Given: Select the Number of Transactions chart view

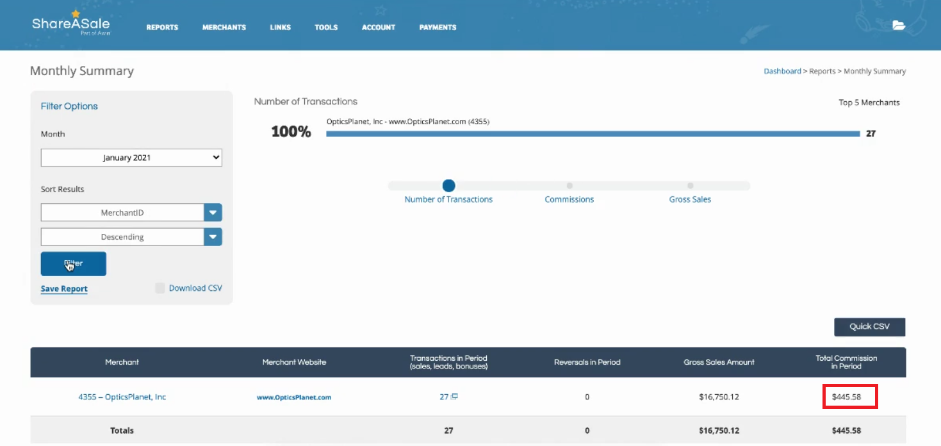Looking at the screenshot, I should click(448, 186).
